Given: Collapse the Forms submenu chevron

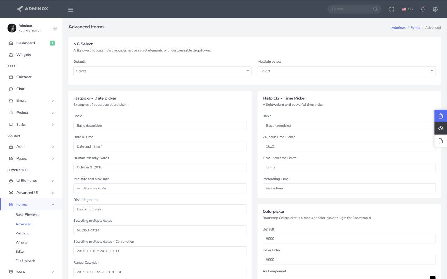Looking at the screenshot, I should pos(53,204).
